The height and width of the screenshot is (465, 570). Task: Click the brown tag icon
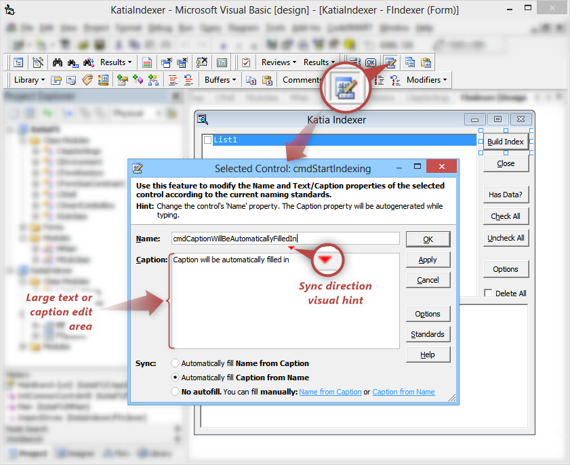(87, 80)
